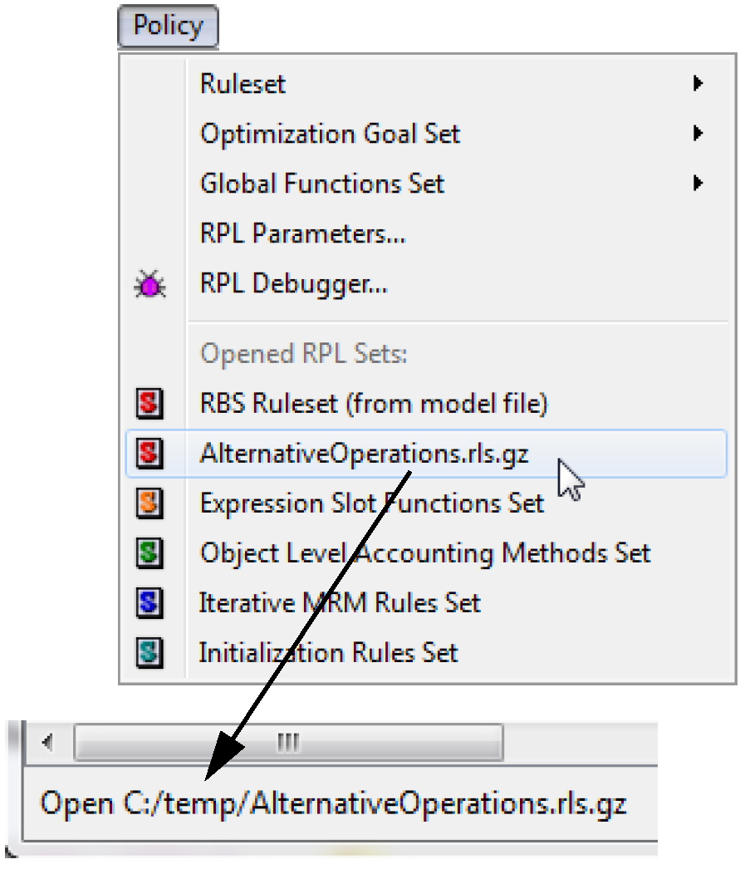Image resolution: width=740 pixels, height=869 pixels.
Task: Expand the Global Functions Set submenu arrow
Action: tap(698, 183)
